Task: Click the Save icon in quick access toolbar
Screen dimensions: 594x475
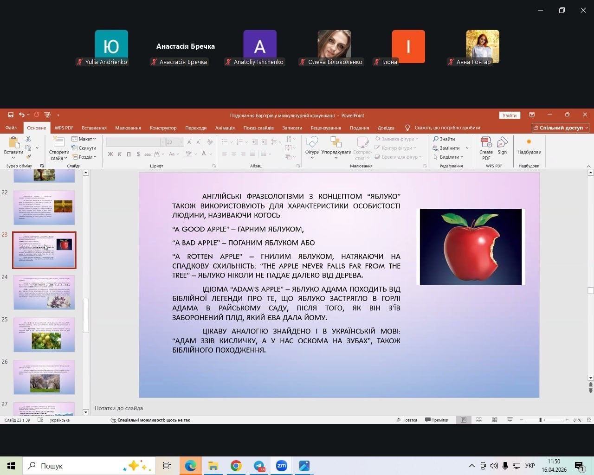Action: (x=11, y=115)
